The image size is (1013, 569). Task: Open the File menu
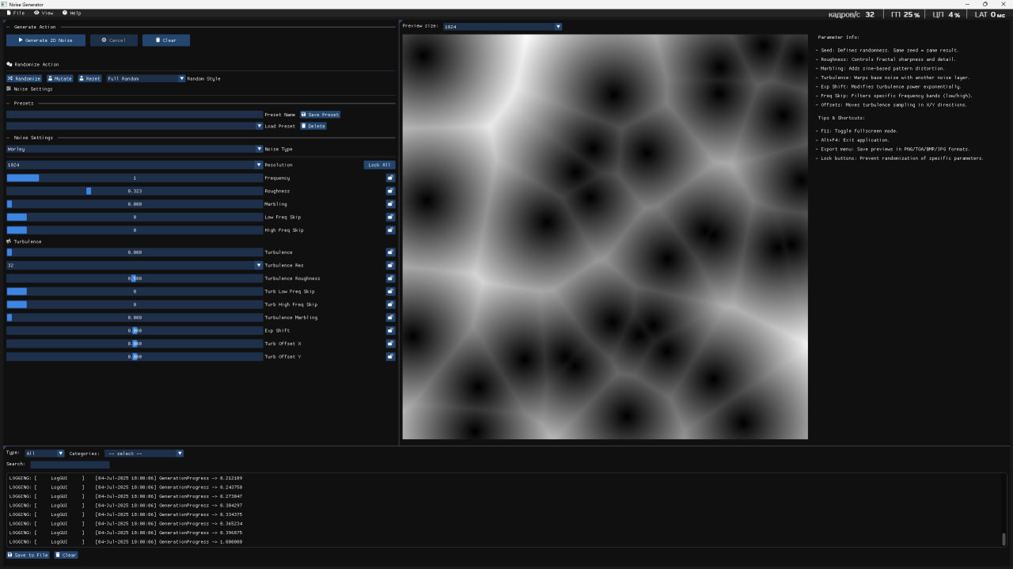click(x=16, y=13)
